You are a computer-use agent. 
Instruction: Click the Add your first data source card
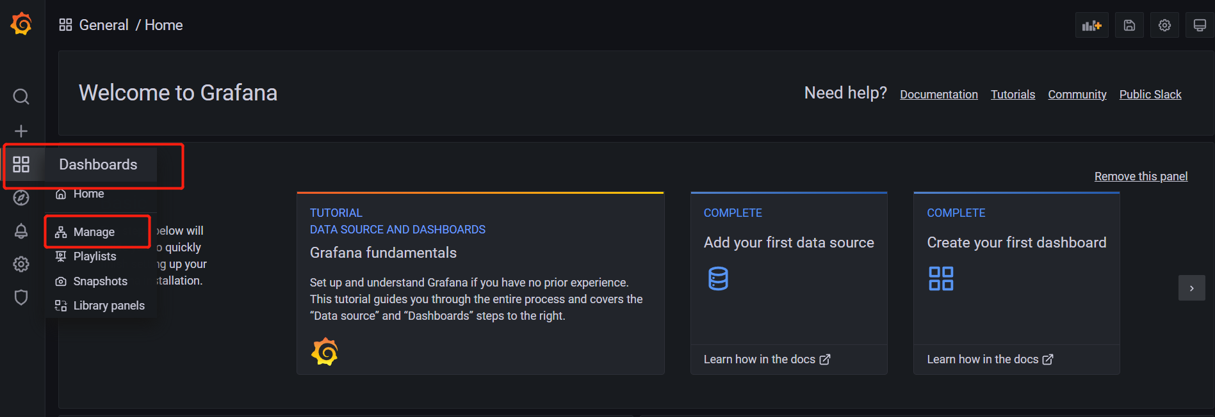click(789, 283)
